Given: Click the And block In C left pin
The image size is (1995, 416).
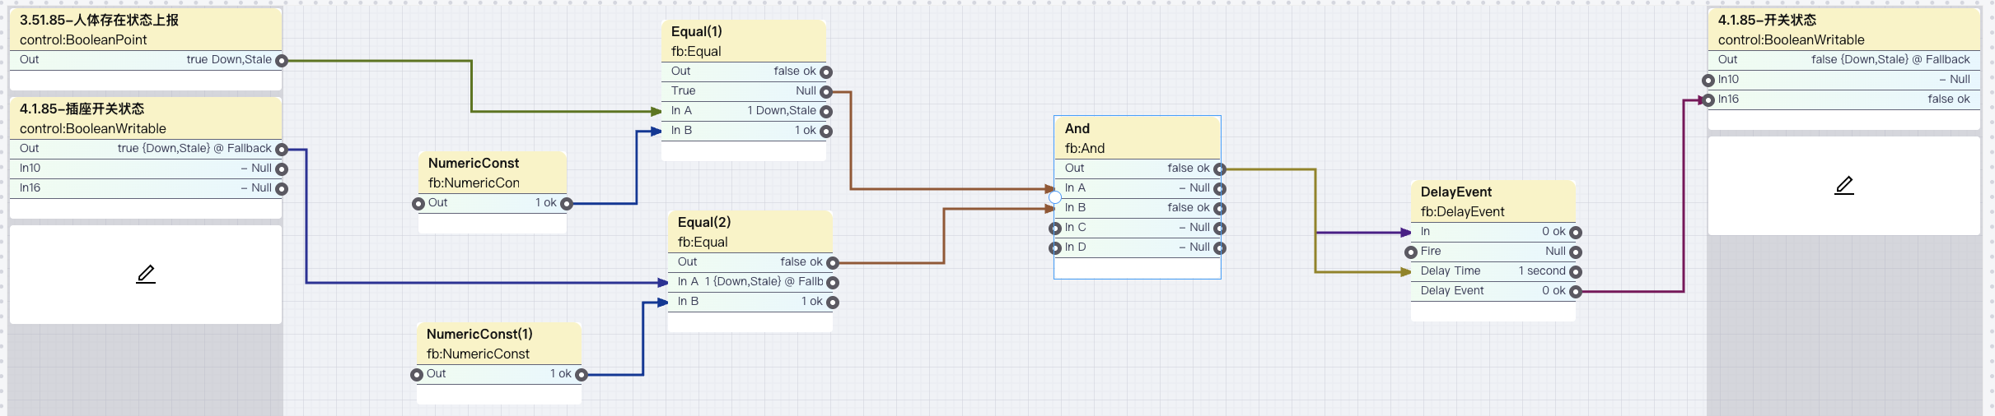Looking at the screenshot, I should click(x=1055, y=229).
